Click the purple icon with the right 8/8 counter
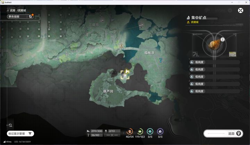The height and width of the screenshot is (145, 250). [160, 132]
